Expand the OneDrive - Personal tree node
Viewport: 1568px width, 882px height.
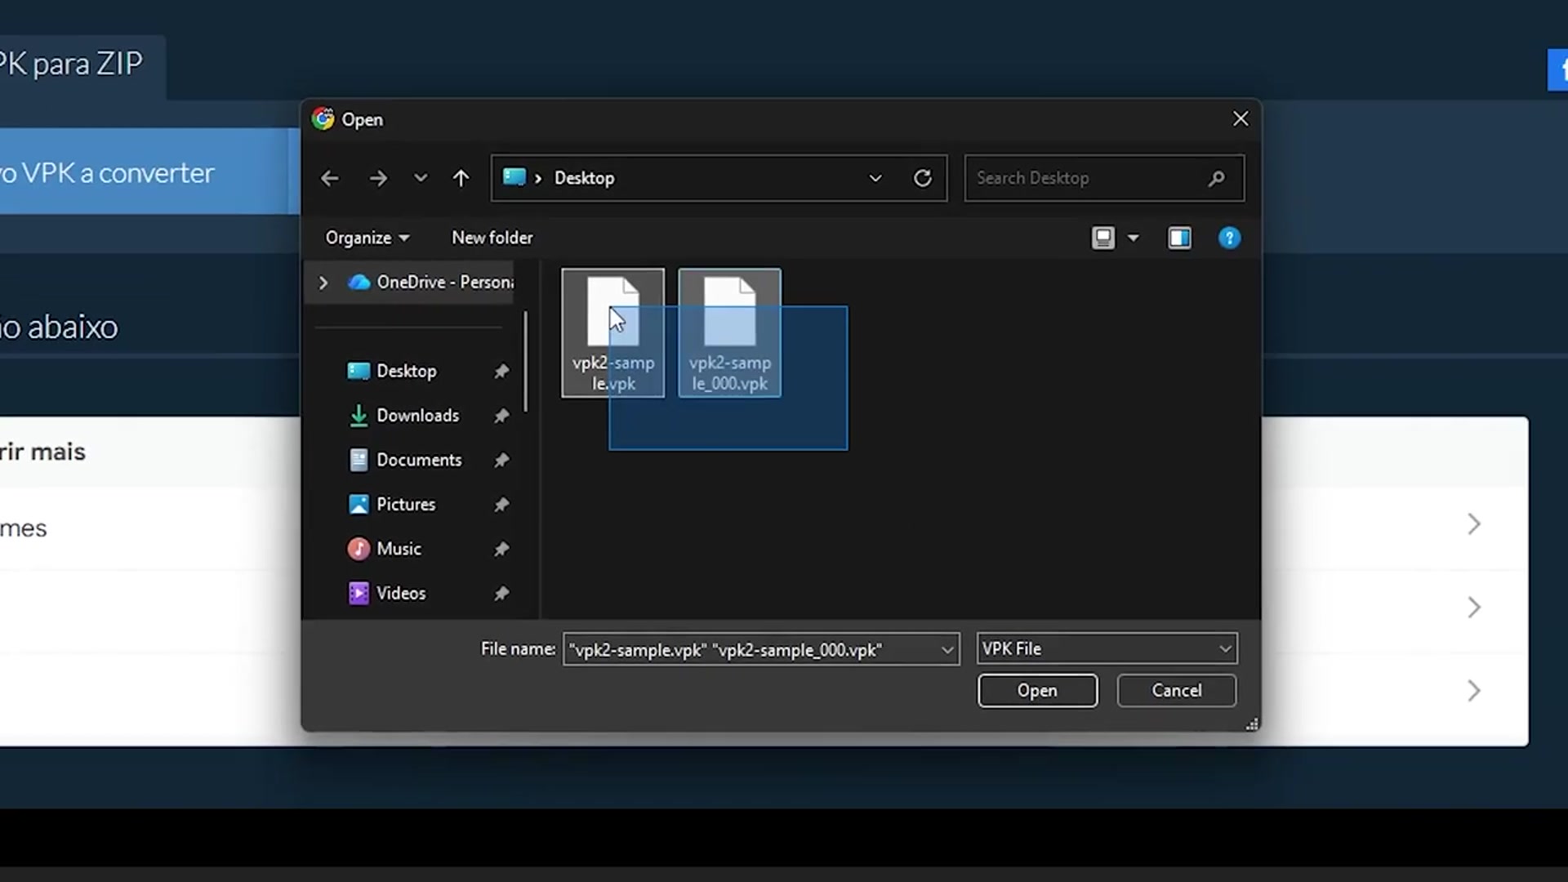click(x=323, y=283)
